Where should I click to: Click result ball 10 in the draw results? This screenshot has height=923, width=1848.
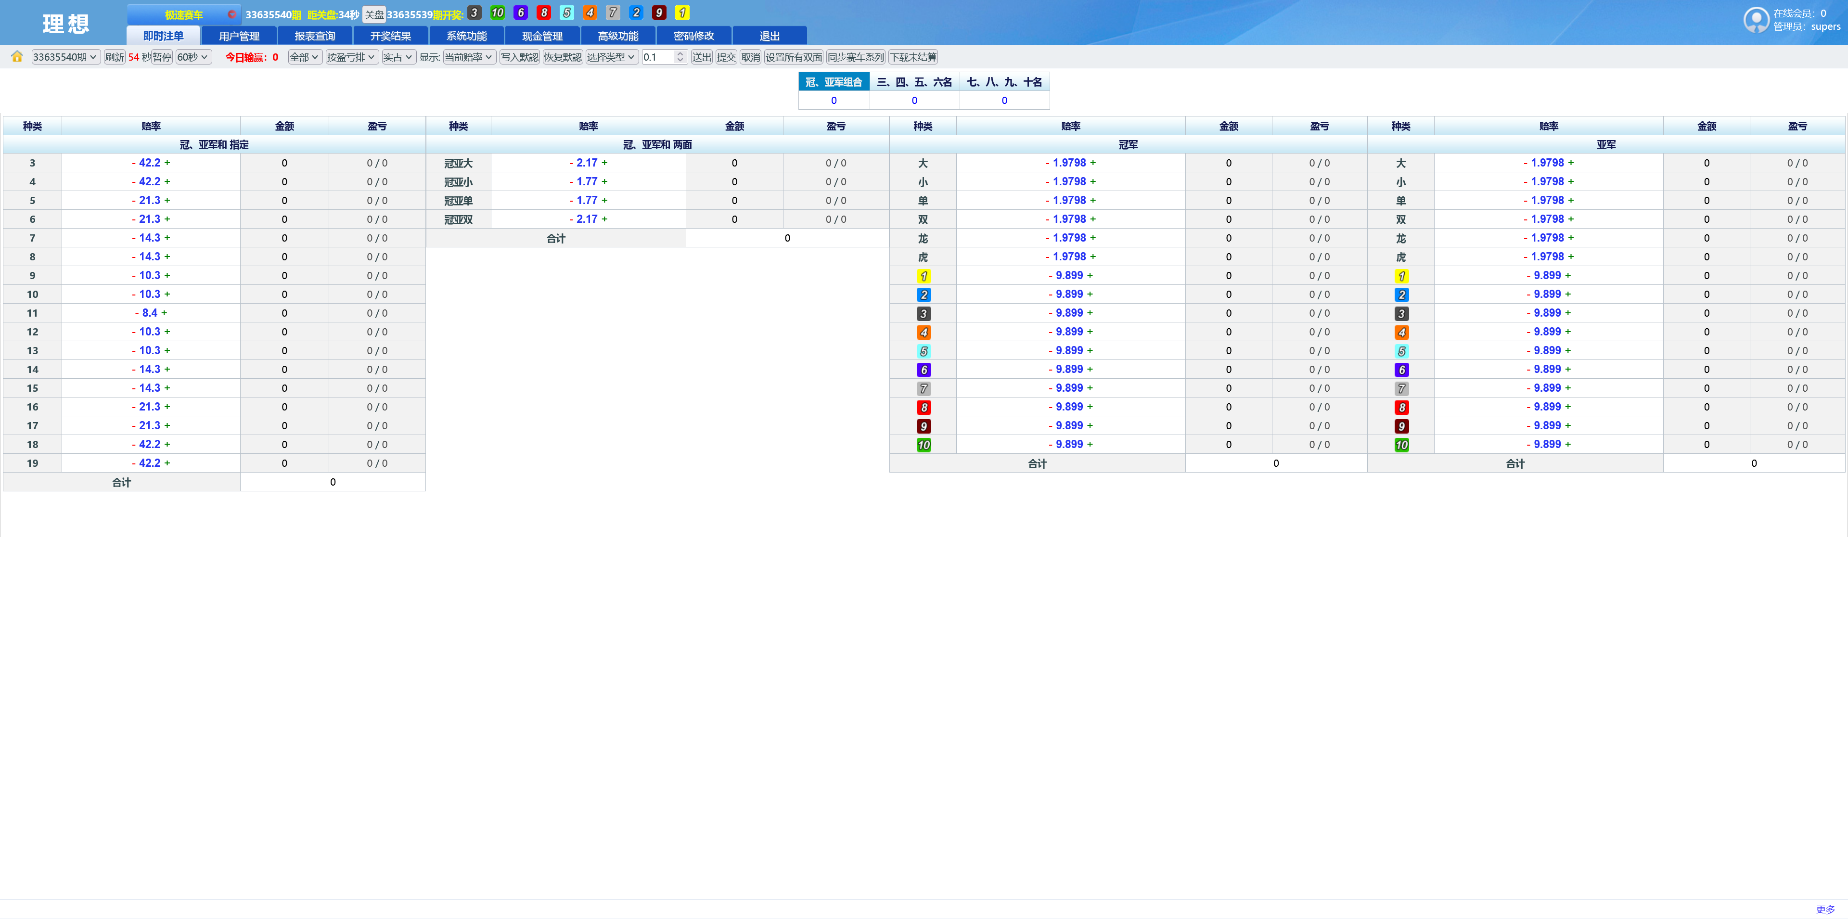[497, 13]
